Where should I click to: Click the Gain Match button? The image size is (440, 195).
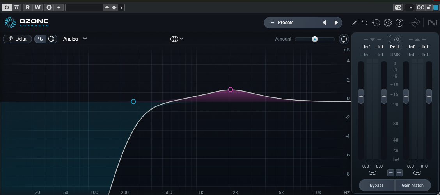coord(413,186)
